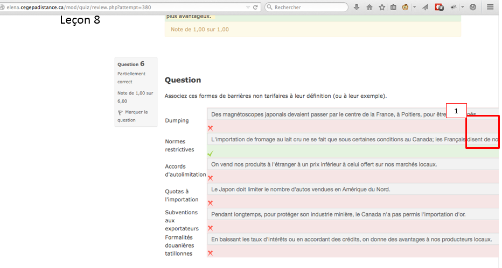Screen dimensions: 502x268
Task: Focus the Rechercher search field
Action: click(x=307, y=8)
